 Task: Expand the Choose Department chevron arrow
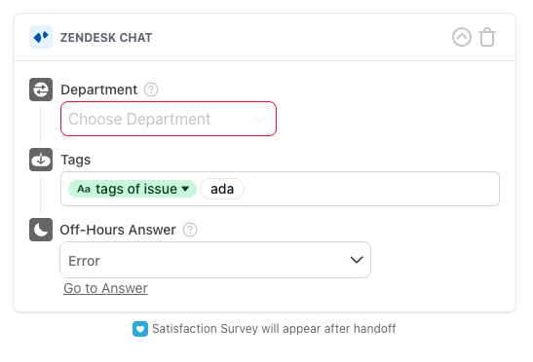pyautogui.click(x=259, y=119)
